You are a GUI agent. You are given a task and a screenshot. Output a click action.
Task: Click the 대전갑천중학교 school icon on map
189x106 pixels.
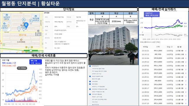[x=7, y=15]
